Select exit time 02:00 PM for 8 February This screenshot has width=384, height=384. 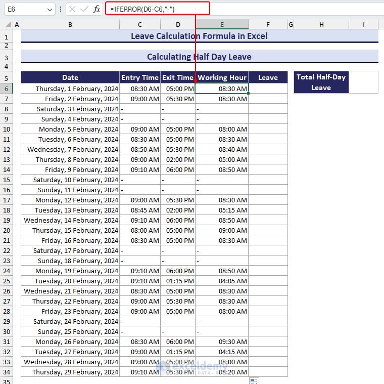click(178, 160)
